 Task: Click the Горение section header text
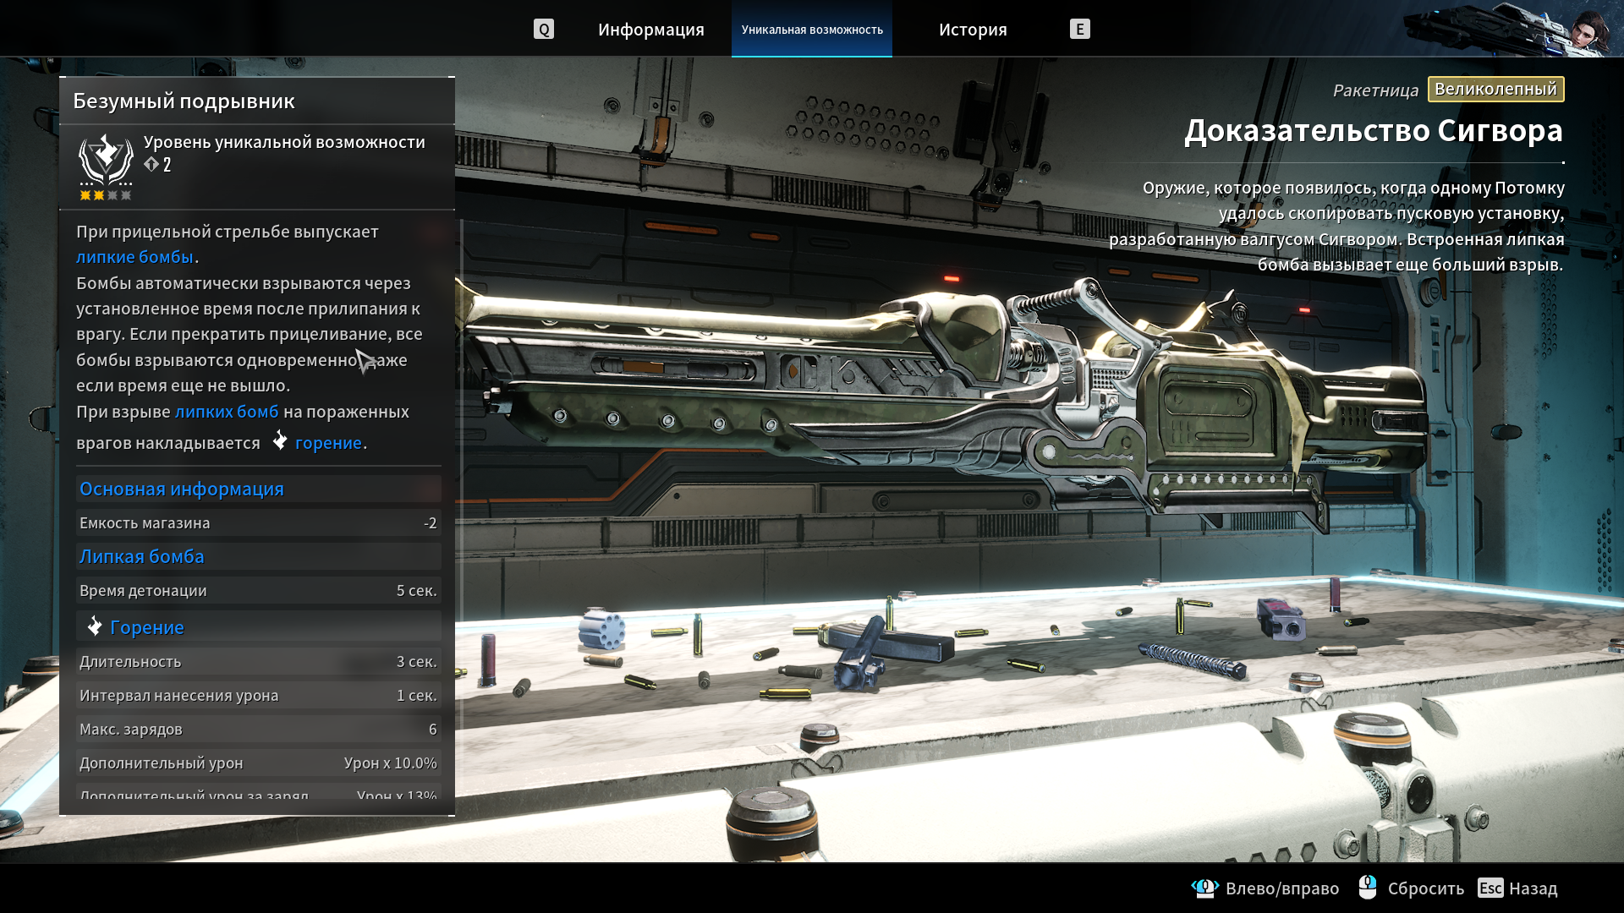coord(147,627)
